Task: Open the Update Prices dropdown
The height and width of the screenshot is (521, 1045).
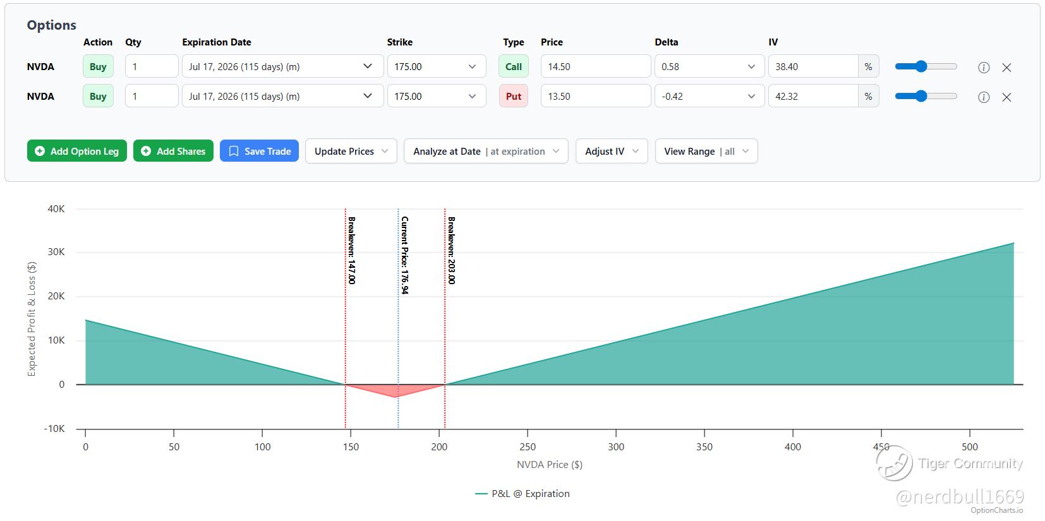Action: [x=351, y=151]
